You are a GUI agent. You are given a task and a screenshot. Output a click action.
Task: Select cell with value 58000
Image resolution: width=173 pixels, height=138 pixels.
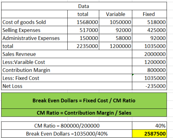click(x=116, y=38)
